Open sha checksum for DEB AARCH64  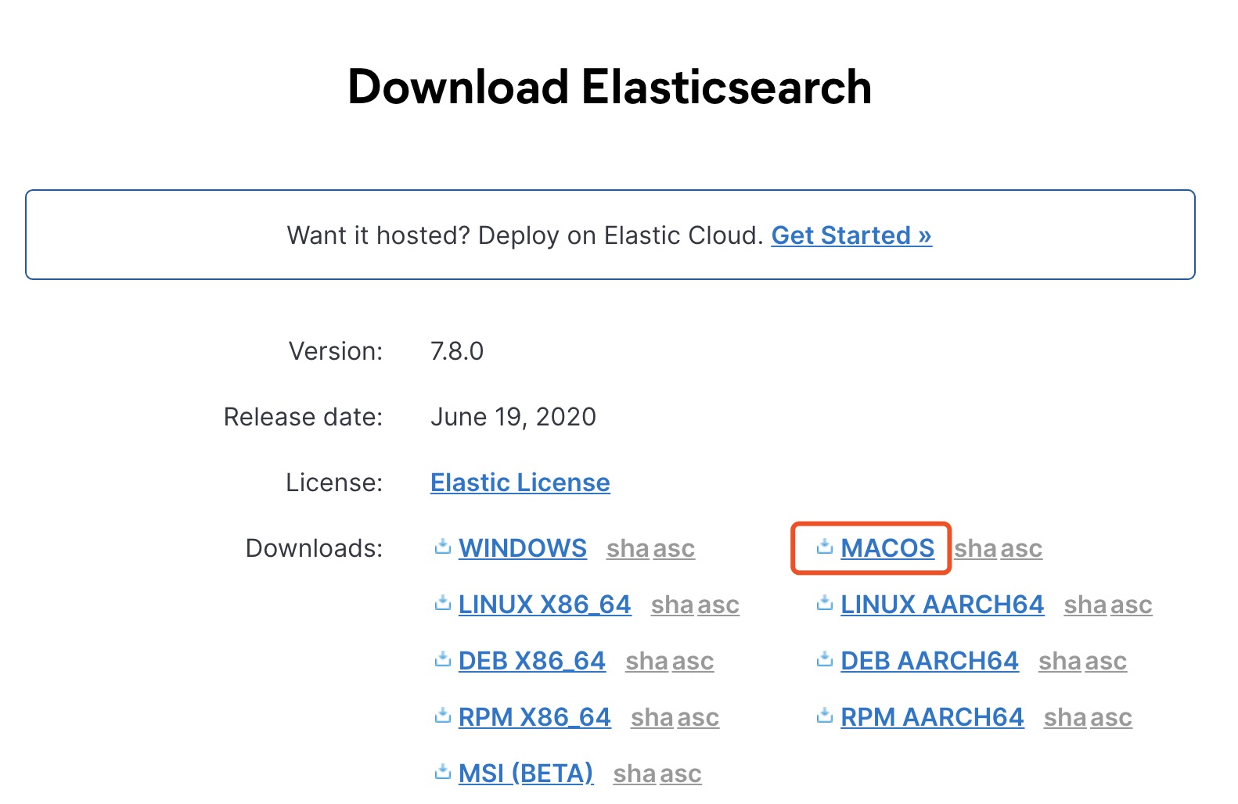coord(1060,662)
